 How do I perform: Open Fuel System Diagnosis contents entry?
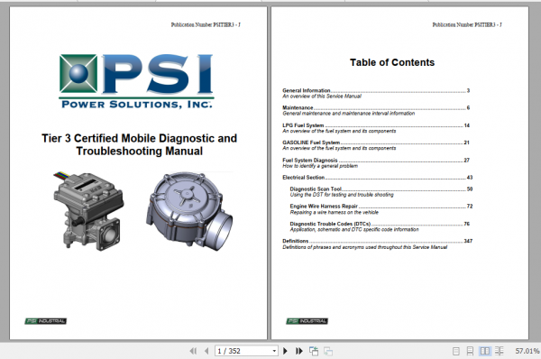(376, 161)
